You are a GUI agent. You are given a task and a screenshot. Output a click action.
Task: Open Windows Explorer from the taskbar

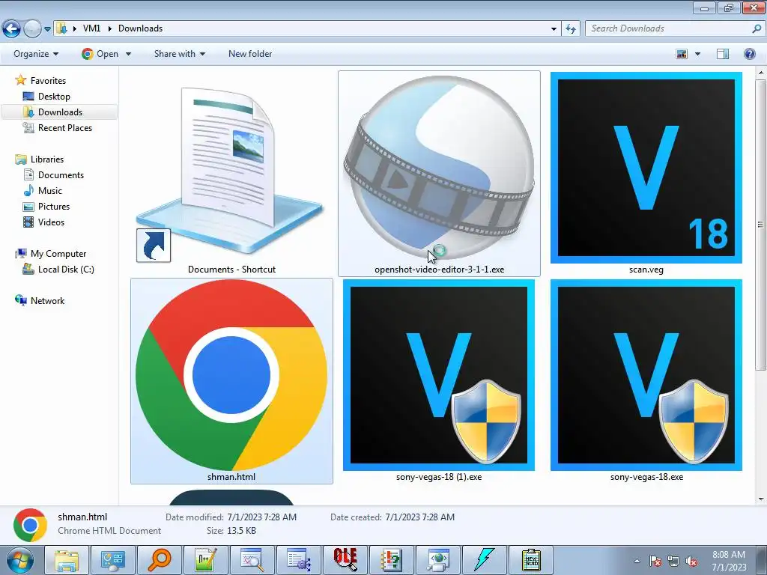click(67, 560)
